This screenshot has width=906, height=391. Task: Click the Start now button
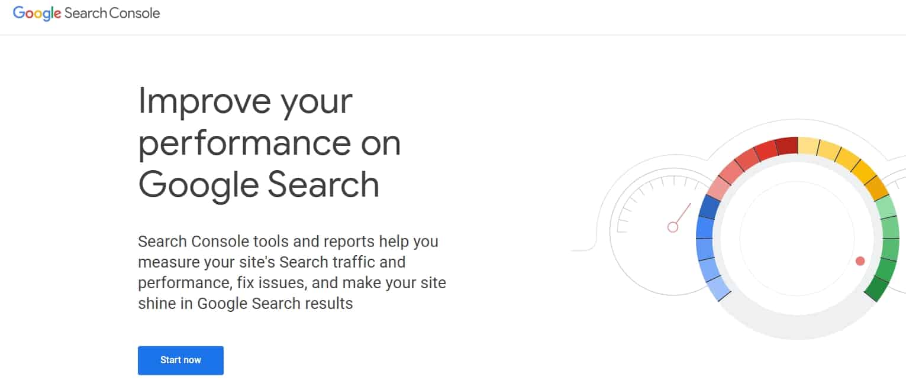(180, 360)
